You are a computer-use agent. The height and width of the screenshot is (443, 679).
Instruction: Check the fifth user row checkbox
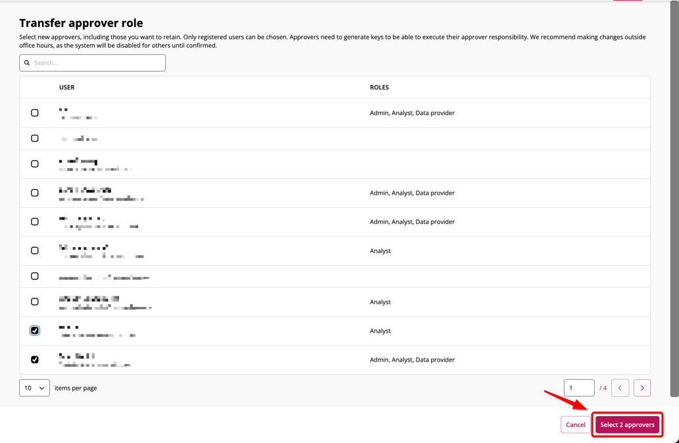coord(35,222)
